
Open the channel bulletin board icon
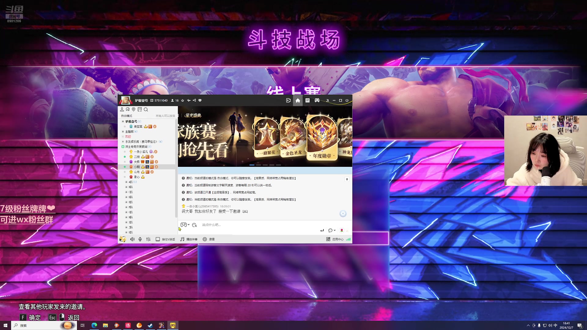point(140,109)
